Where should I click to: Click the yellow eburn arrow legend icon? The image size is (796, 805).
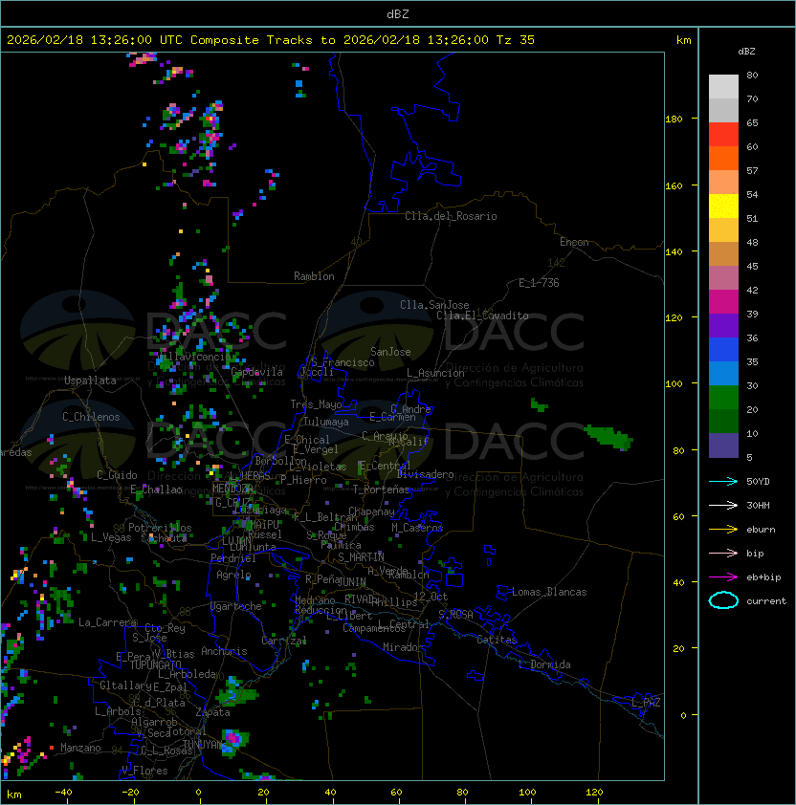coord(723,530)
